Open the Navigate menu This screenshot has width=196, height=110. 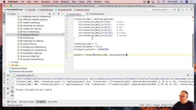[x=46, y=2]
